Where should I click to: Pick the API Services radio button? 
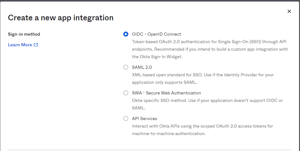click(126, 118)
